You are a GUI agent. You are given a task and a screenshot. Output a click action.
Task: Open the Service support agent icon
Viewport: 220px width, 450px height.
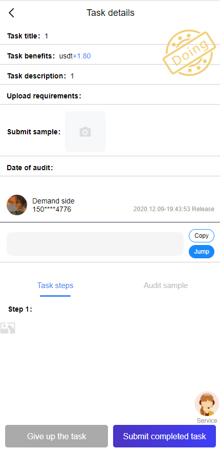click(207, 403)
